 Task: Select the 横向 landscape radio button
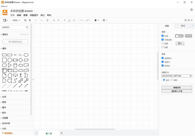pos(172,80)
